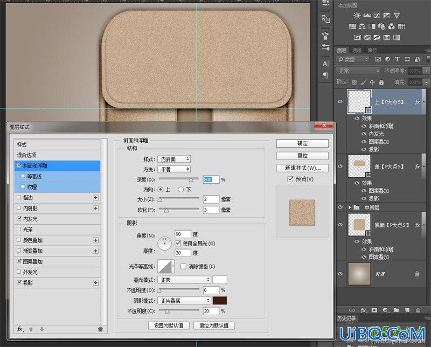
Task: Add an Invert adjustment layer
Action: click(357, 37)
